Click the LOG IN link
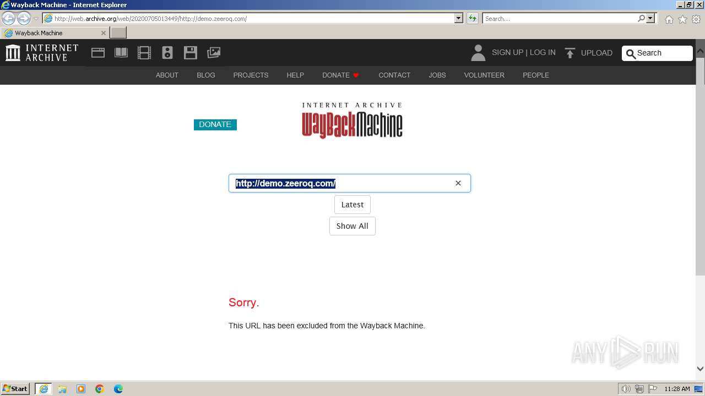Image resolution: width=705 pixels, height=396 pixels. pos(543,53)
